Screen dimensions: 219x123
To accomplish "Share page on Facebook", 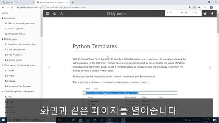I will 212,14.
